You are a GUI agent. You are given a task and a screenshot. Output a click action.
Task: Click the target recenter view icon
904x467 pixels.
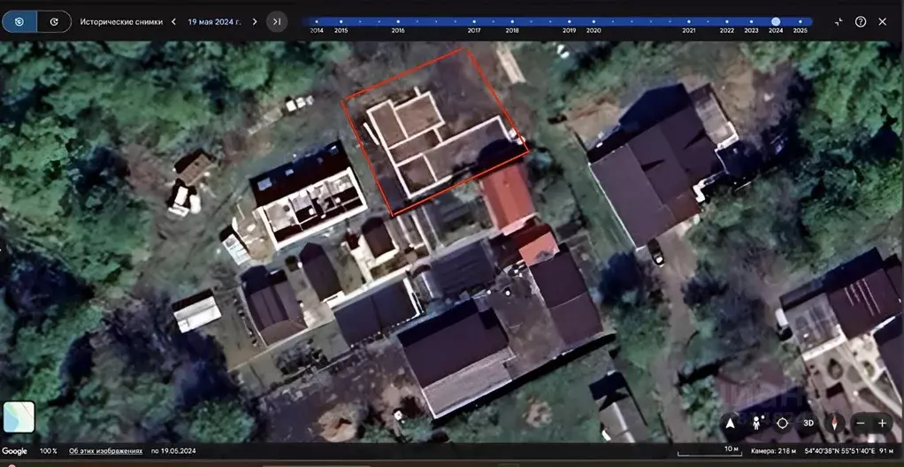click(x=783, y=423)
